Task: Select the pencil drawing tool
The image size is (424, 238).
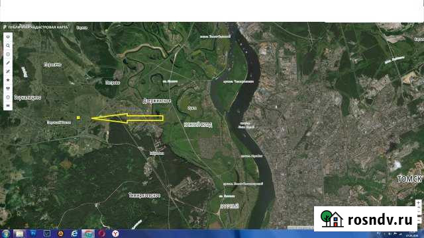Action: tap(8, 63)
